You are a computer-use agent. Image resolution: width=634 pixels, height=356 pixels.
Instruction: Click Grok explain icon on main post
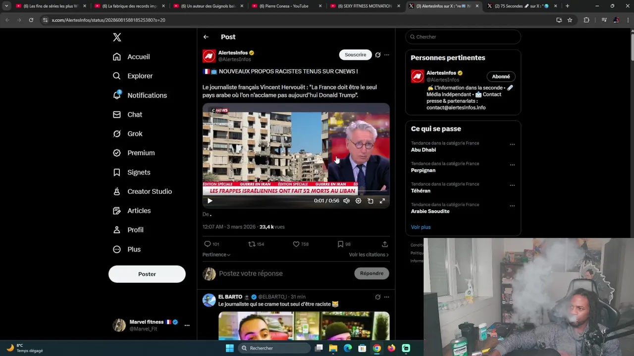click(378, 55)
